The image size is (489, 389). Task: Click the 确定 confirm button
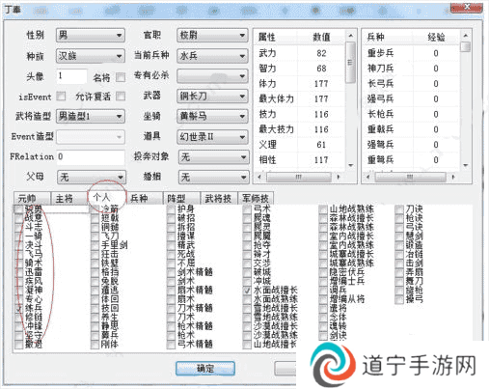pyautogui.click(x=205, y=368)
